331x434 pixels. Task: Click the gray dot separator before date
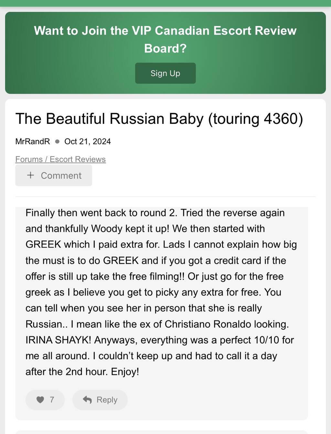[x=57, y=142]
